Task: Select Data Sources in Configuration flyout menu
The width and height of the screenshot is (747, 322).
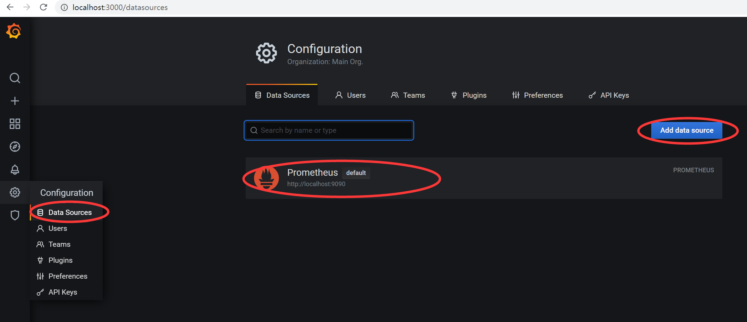Action: pos(66,212)
